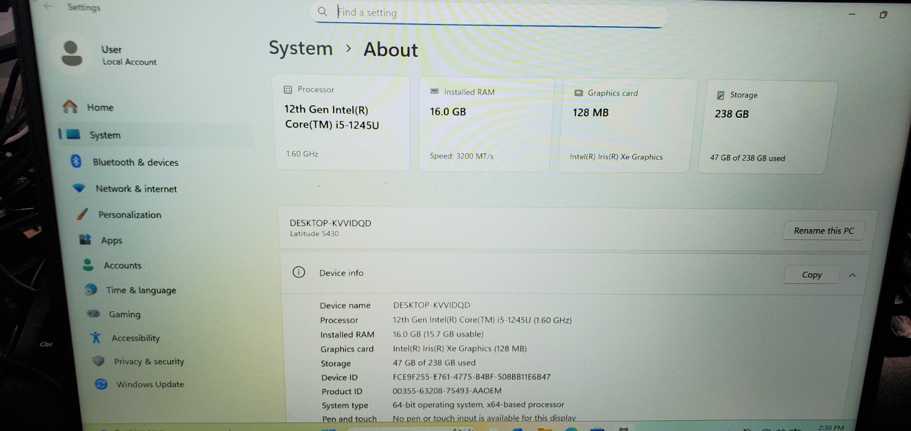Open Gaming settings label
The width and height of the screenshot is (911, 431).
125,314
